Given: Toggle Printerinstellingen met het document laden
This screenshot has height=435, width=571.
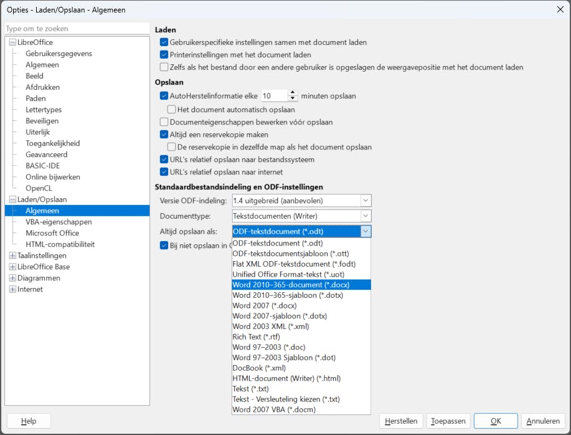Looking at the screenshot, I should (x=164, y=55).
